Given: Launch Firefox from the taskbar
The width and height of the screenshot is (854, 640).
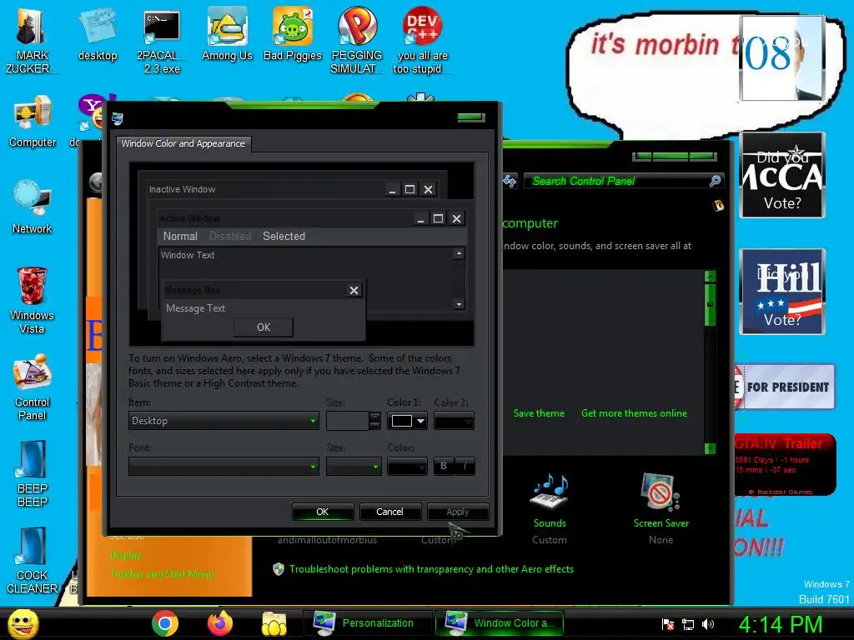Looking at the screenshot, I should 219,623.
